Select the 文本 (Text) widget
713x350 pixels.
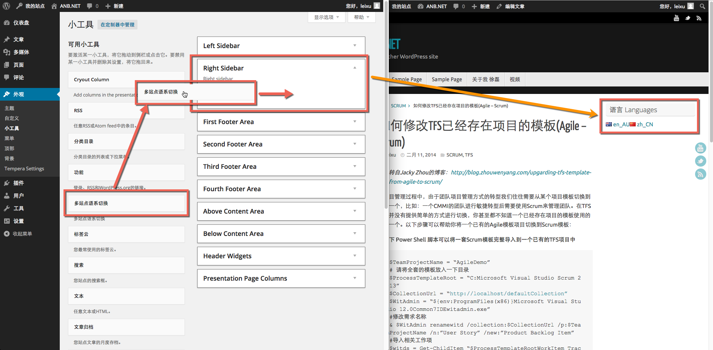(x=126, y=296)
